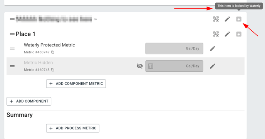265x139 pixels.
Task: Open QR code for the blurred top item
Action: click(216, 19)
